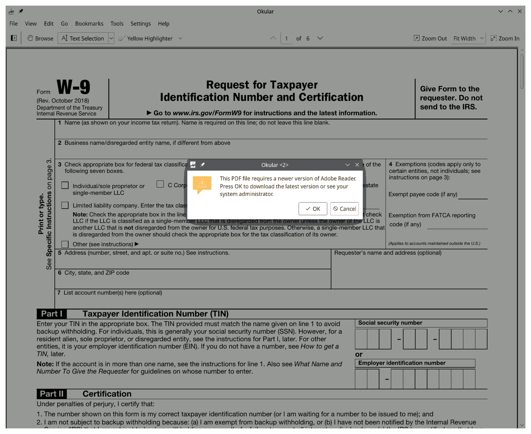Click the current page number field

(286, 38)
